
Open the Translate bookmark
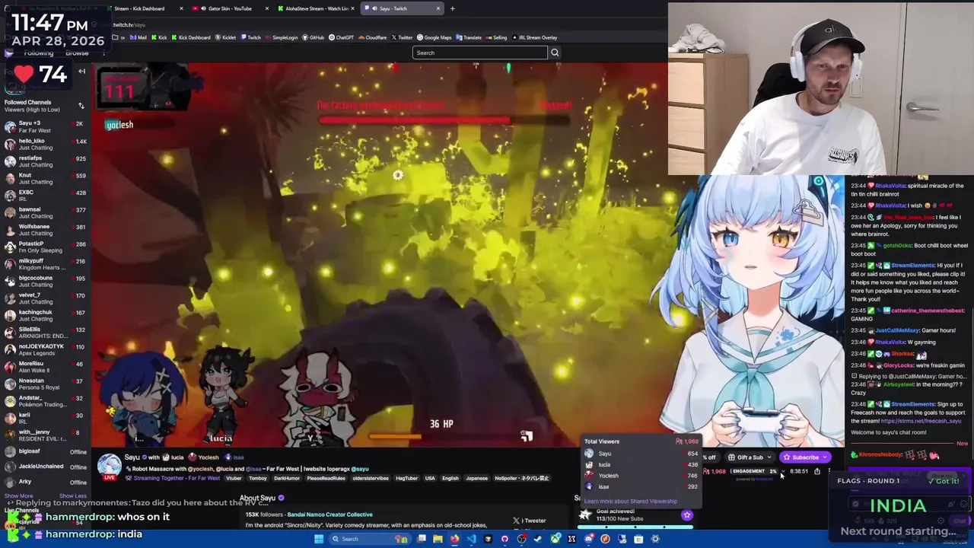[469, 37]
